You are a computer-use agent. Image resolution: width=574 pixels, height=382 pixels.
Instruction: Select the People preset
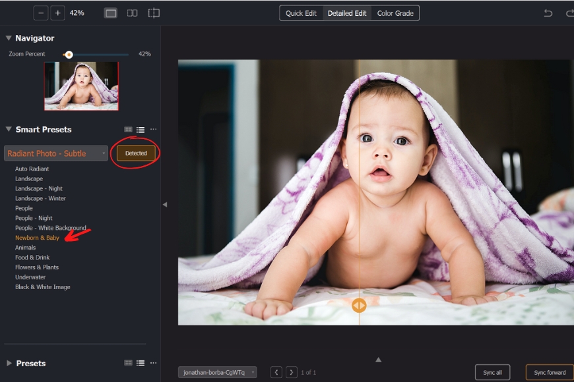[24, 208]
